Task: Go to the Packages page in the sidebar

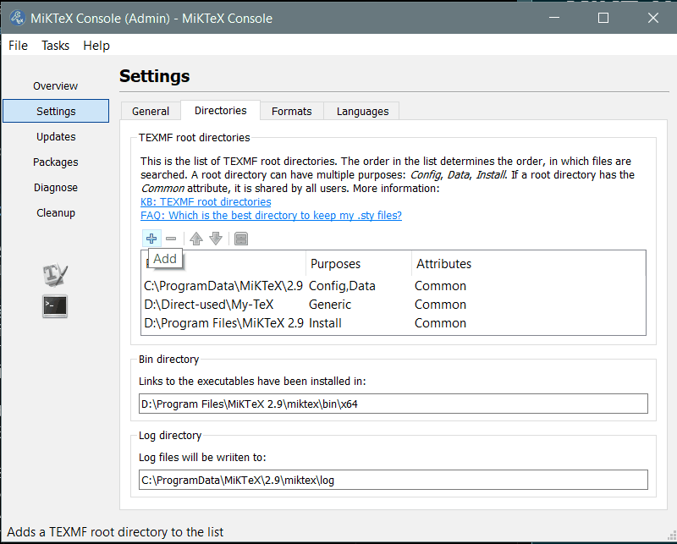Action: click(x=56, y=162)
